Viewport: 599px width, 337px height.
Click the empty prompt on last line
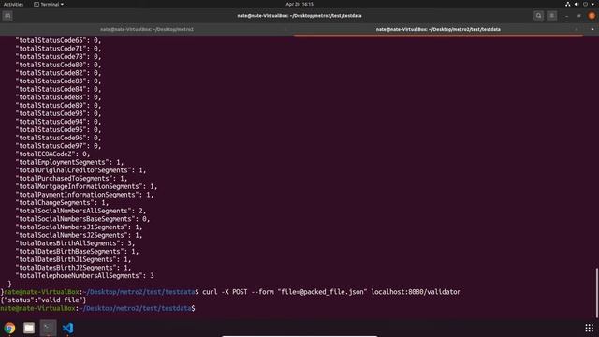point(97,308)
